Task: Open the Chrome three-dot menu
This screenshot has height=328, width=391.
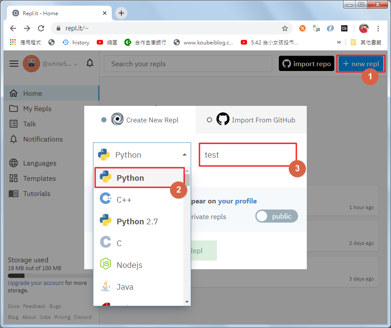Action: (x=379, y=27)
